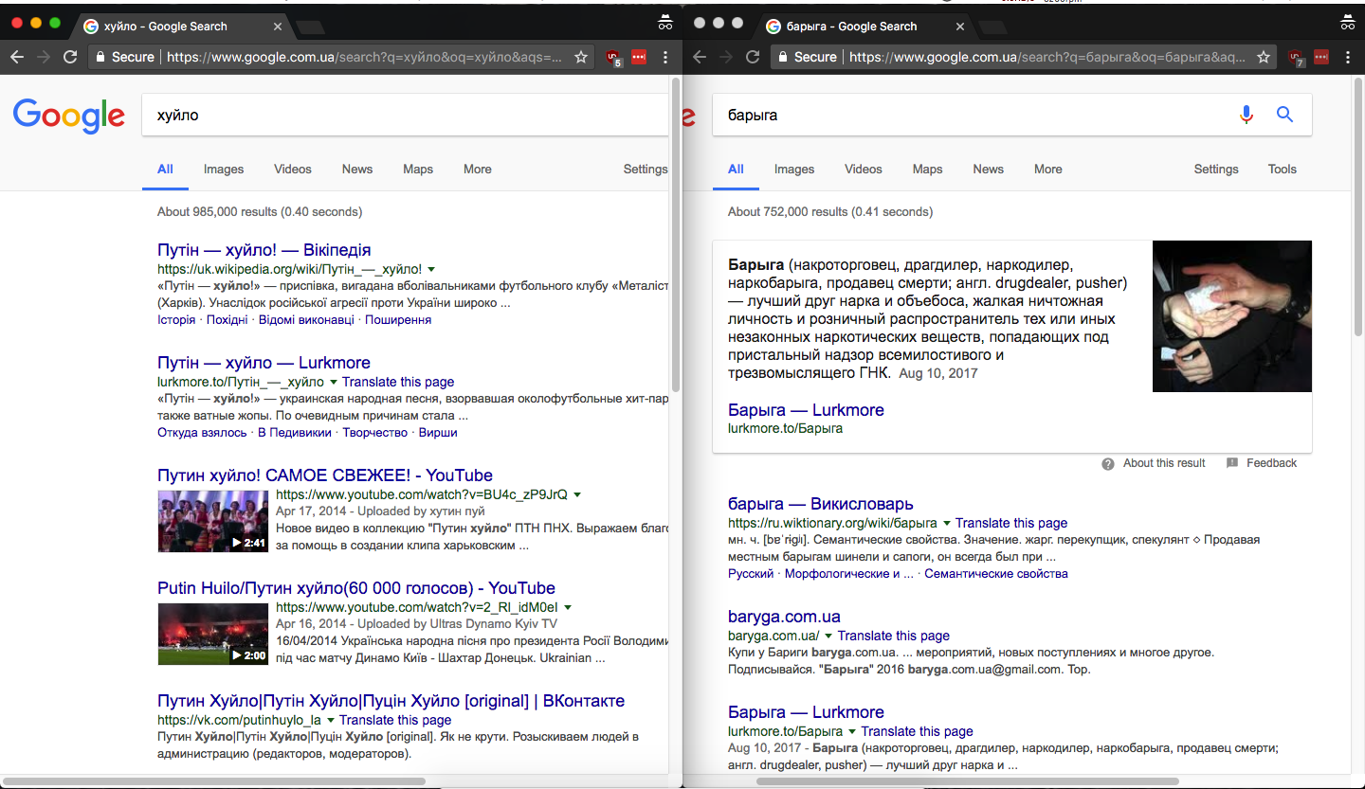The height and width of the screenshot is (789, 1365).
Task: Expand dropdown arrow after watch?v=BU4c_zP9JrQ URL
Action: [x=577, y=495]
